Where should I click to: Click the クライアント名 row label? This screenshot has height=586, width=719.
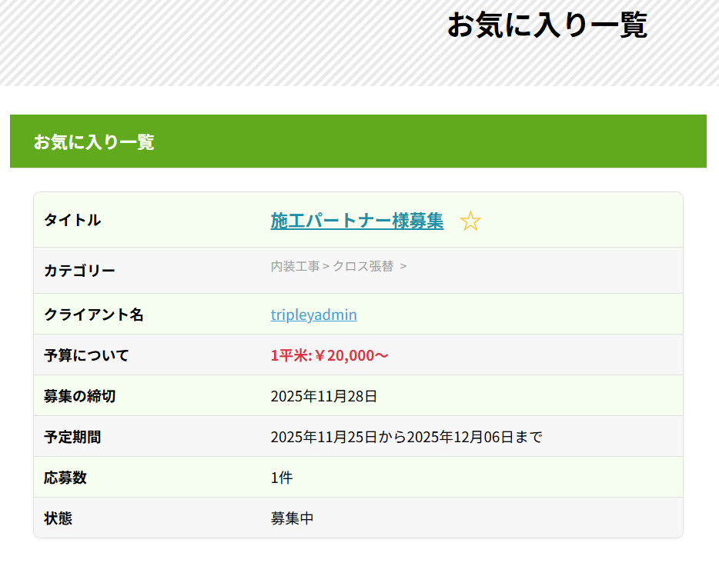(94, 315)
